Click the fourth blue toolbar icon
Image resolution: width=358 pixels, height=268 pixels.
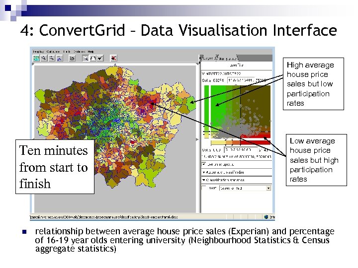point(59,59)
